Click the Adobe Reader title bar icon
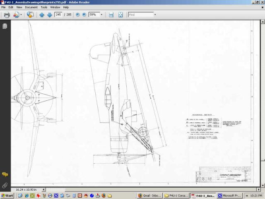 point(2,2)
